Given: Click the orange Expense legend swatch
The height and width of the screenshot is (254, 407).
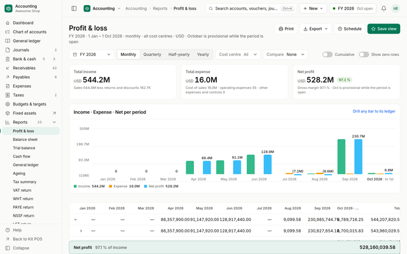Looking at the screenshot, I should pos(111,186).
